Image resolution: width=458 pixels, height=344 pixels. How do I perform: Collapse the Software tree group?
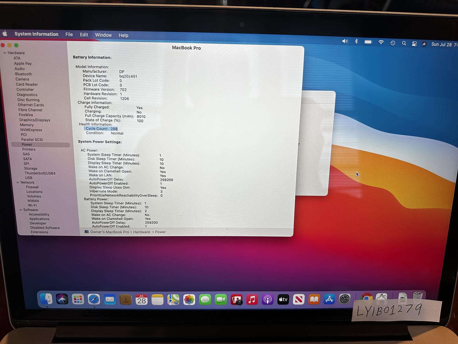click(21, 210)
